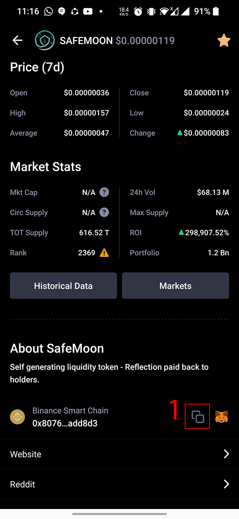Tap the 0x8076...add8d3 contract address
Viewport: 239px width, 519px height.
tap(65, 423)
